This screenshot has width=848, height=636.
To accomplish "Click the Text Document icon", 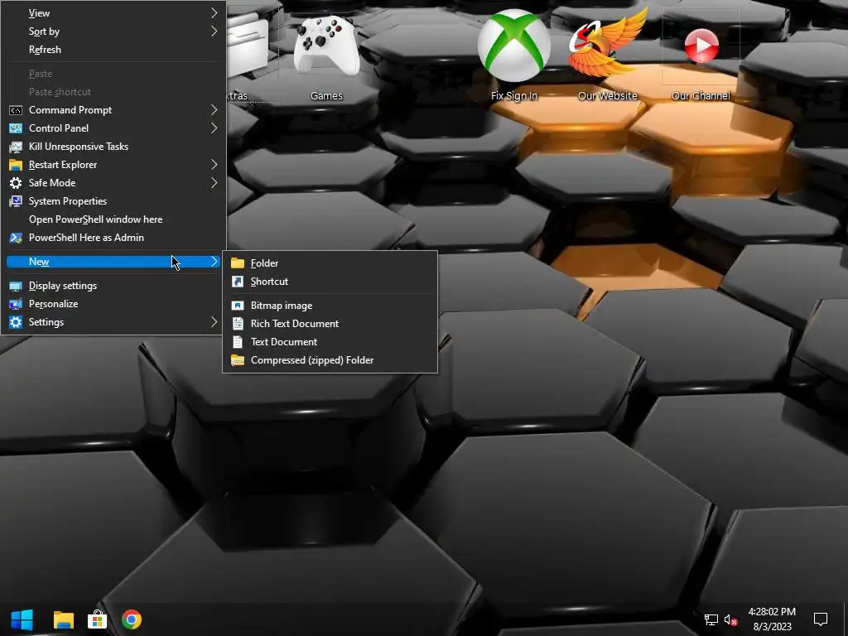I will click(x=238, y=342).
